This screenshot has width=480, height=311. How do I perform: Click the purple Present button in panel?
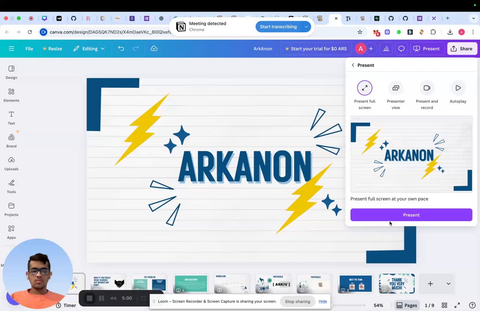pos(411,215)
